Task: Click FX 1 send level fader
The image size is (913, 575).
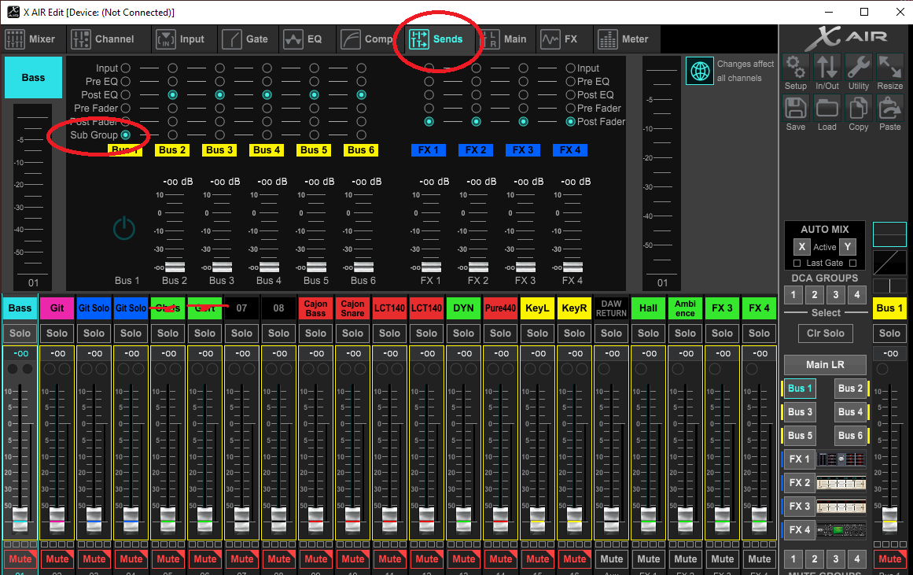Action: coord(431,267)
